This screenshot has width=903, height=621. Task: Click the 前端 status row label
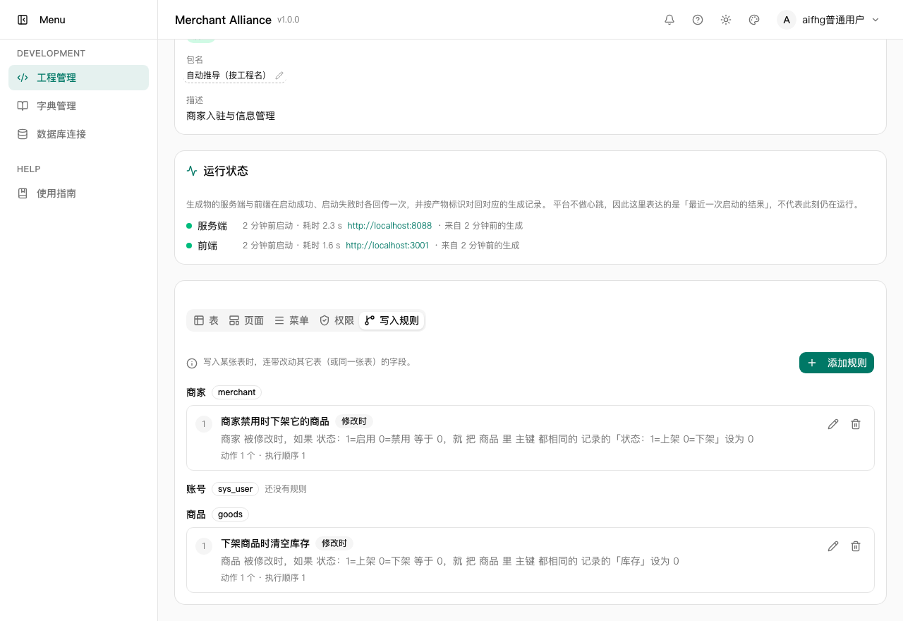click(x=207, y=246)
